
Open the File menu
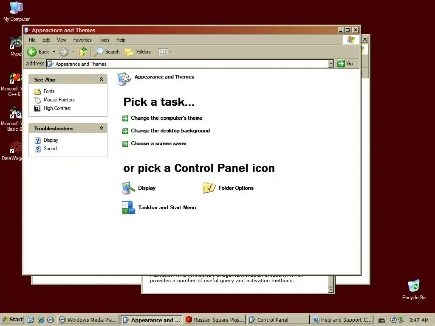(32, 40)
